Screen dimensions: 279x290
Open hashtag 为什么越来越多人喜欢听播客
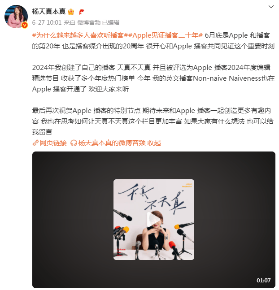(78, 35)
